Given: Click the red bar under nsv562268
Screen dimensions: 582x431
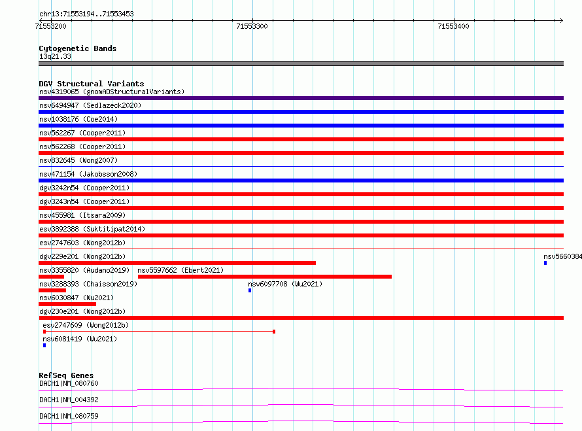Looking at the screenshot, I should [301, 153].
